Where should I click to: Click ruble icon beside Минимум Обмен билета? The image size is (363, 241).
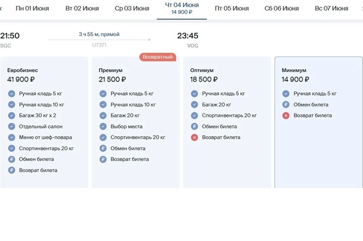pyautogui.click(x=286, y=105)
